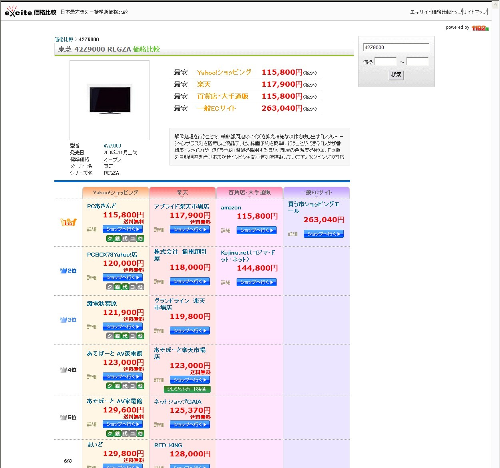Image resolution: width=500 pixels, height=468 pixels.
Task: Click PCBOX78Yahoo!店's 他 other payment icon
Action: (x=140, y=287)
